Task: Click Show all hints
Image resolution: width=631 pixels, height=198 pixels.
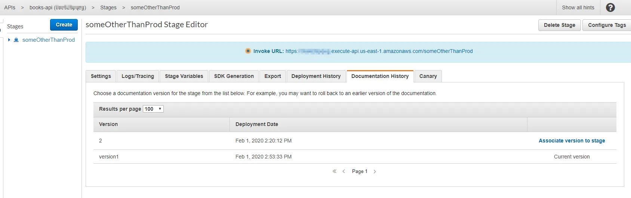Action: (x=578, y=7)
